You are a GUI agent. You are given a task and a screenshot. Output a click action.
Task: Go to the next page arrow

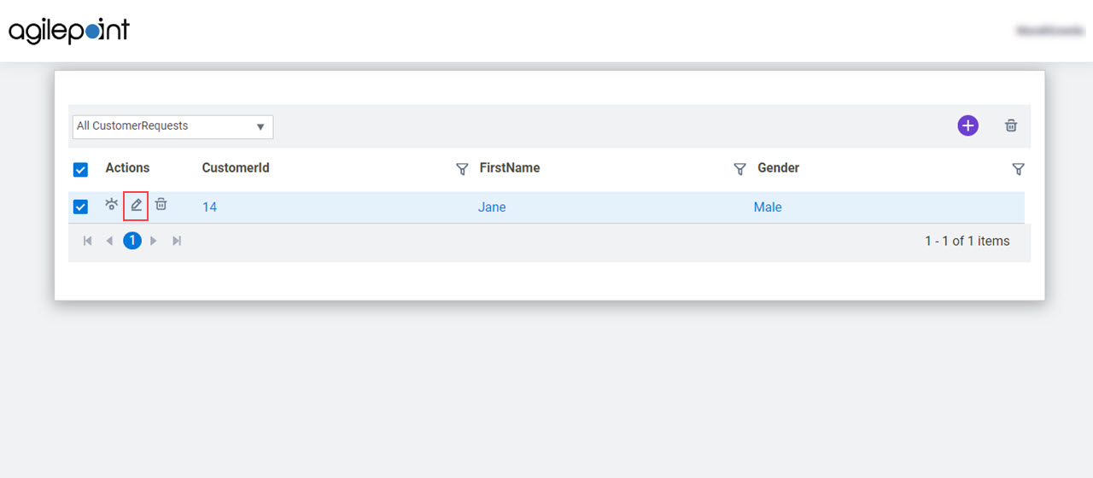click(154, 241)
